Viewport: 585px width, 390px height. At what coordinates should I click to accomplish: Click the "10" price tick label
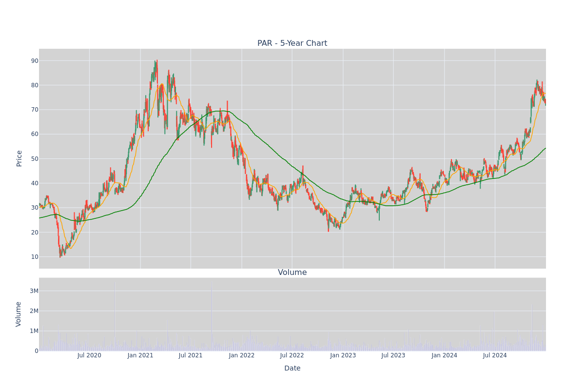click(35, 257)
